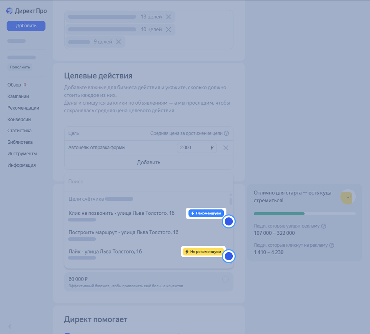This screenshot has width=370, height=334.
Task: Open the Инструменты section
Action: [x=22, y=154]
